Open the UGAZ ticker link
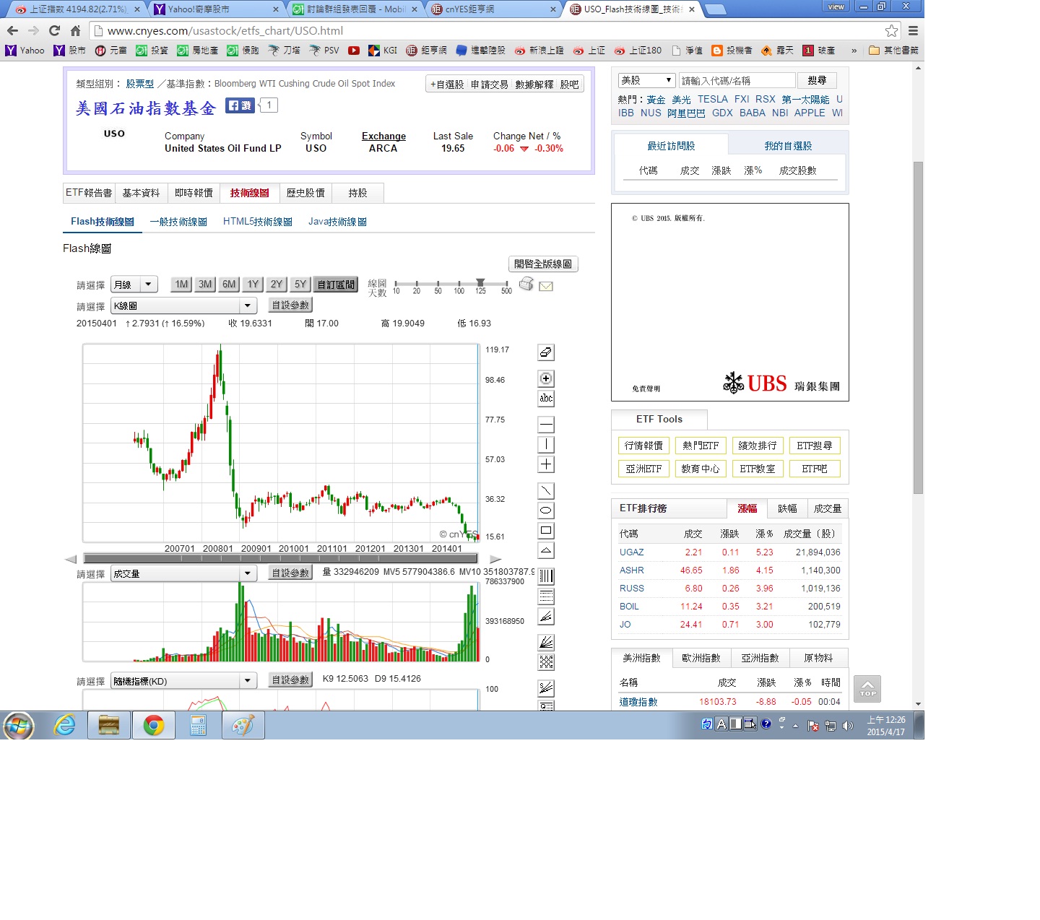 click(x=631, y=552)
